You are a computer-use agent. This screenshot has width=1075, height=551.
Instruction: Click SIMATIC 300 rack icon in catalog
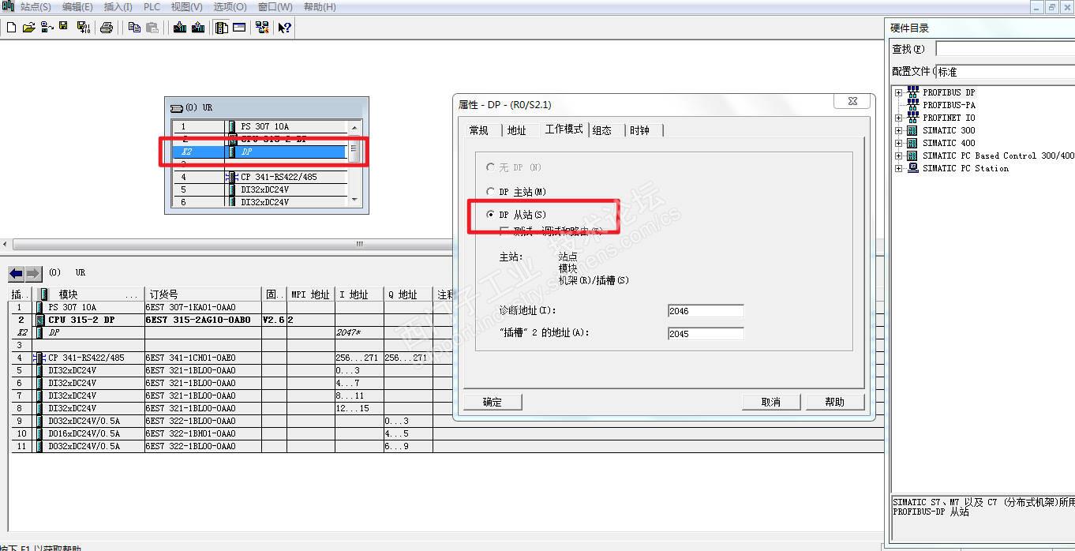(x=913, y=130)
